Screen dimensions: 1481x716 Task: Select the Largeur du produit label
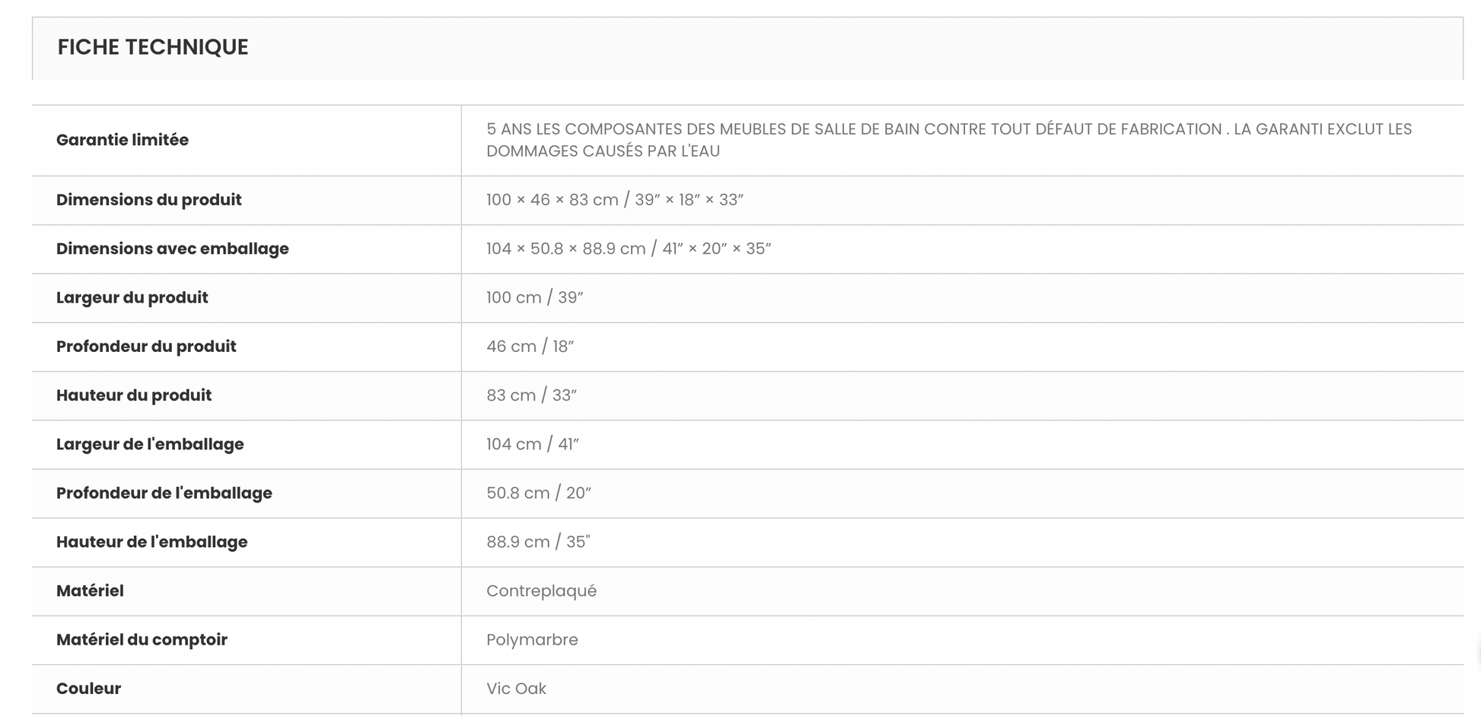[132, 297]
